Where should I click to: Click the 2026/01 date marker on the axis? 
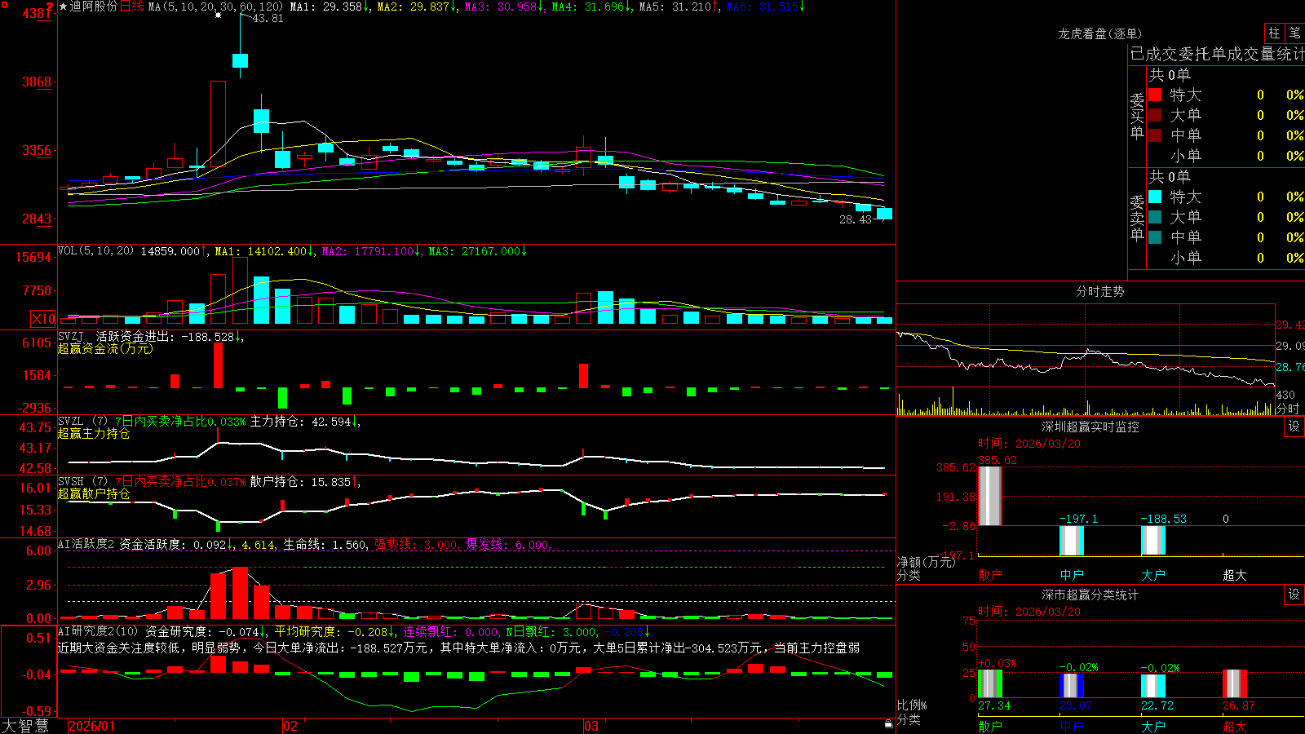click(92, 726)
